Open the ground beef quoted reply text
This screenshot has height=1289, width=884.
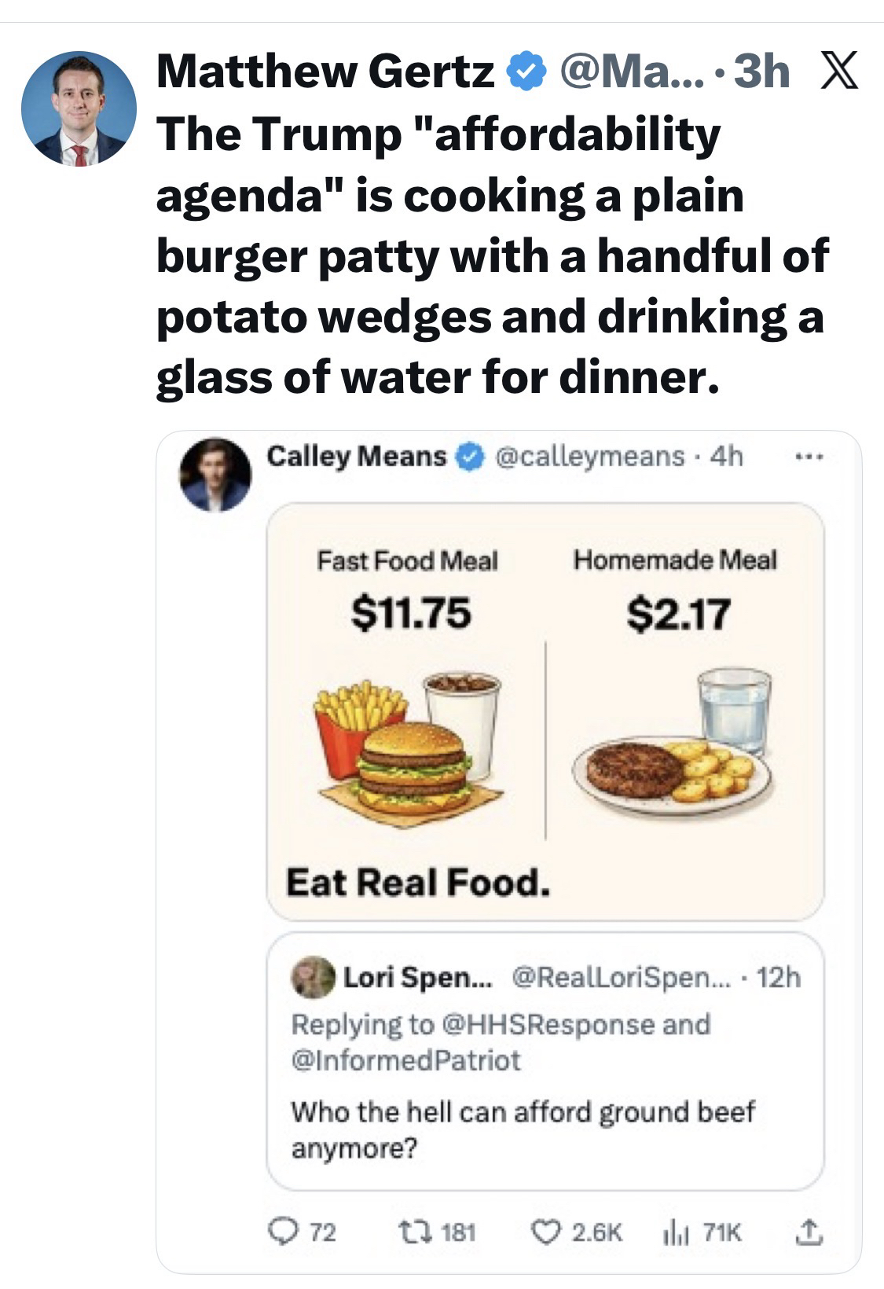[x=523, y=1130]
